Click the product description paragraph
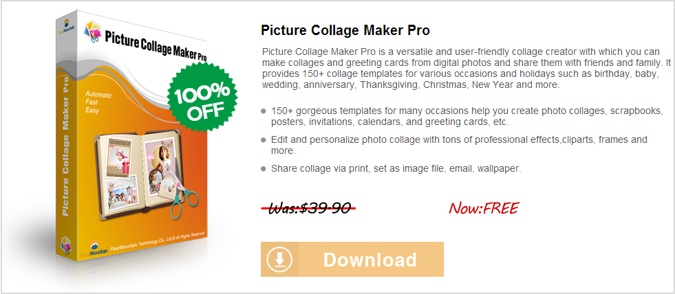Image resolution: width=675 pixels, height=294 pixels. [467, 68]
